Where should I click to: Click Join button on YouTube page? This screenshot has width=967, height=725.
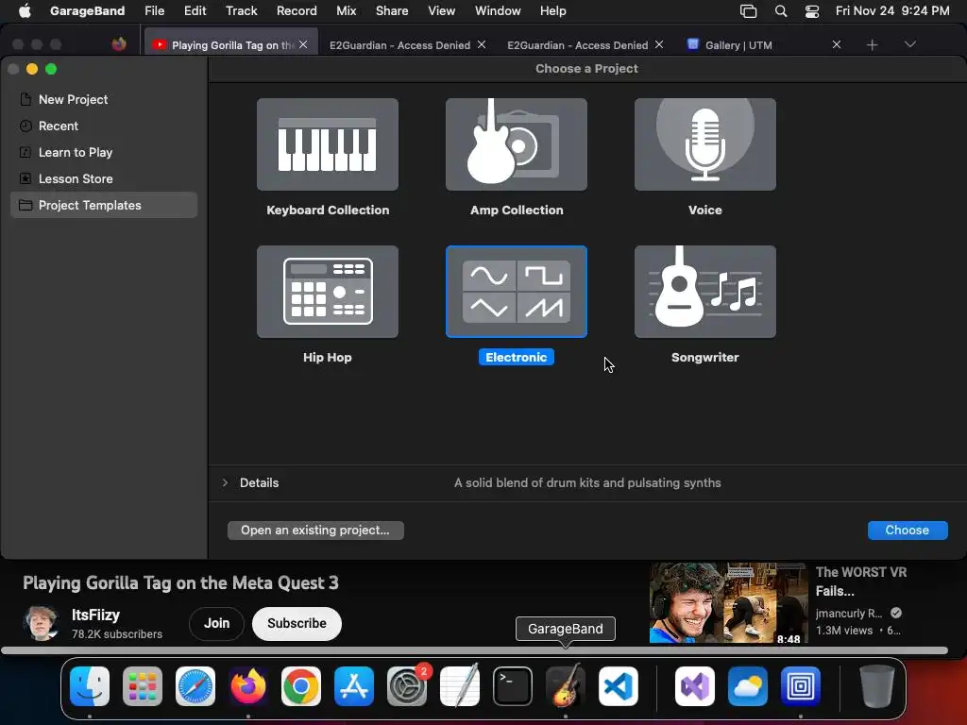[x=216, y=623]
